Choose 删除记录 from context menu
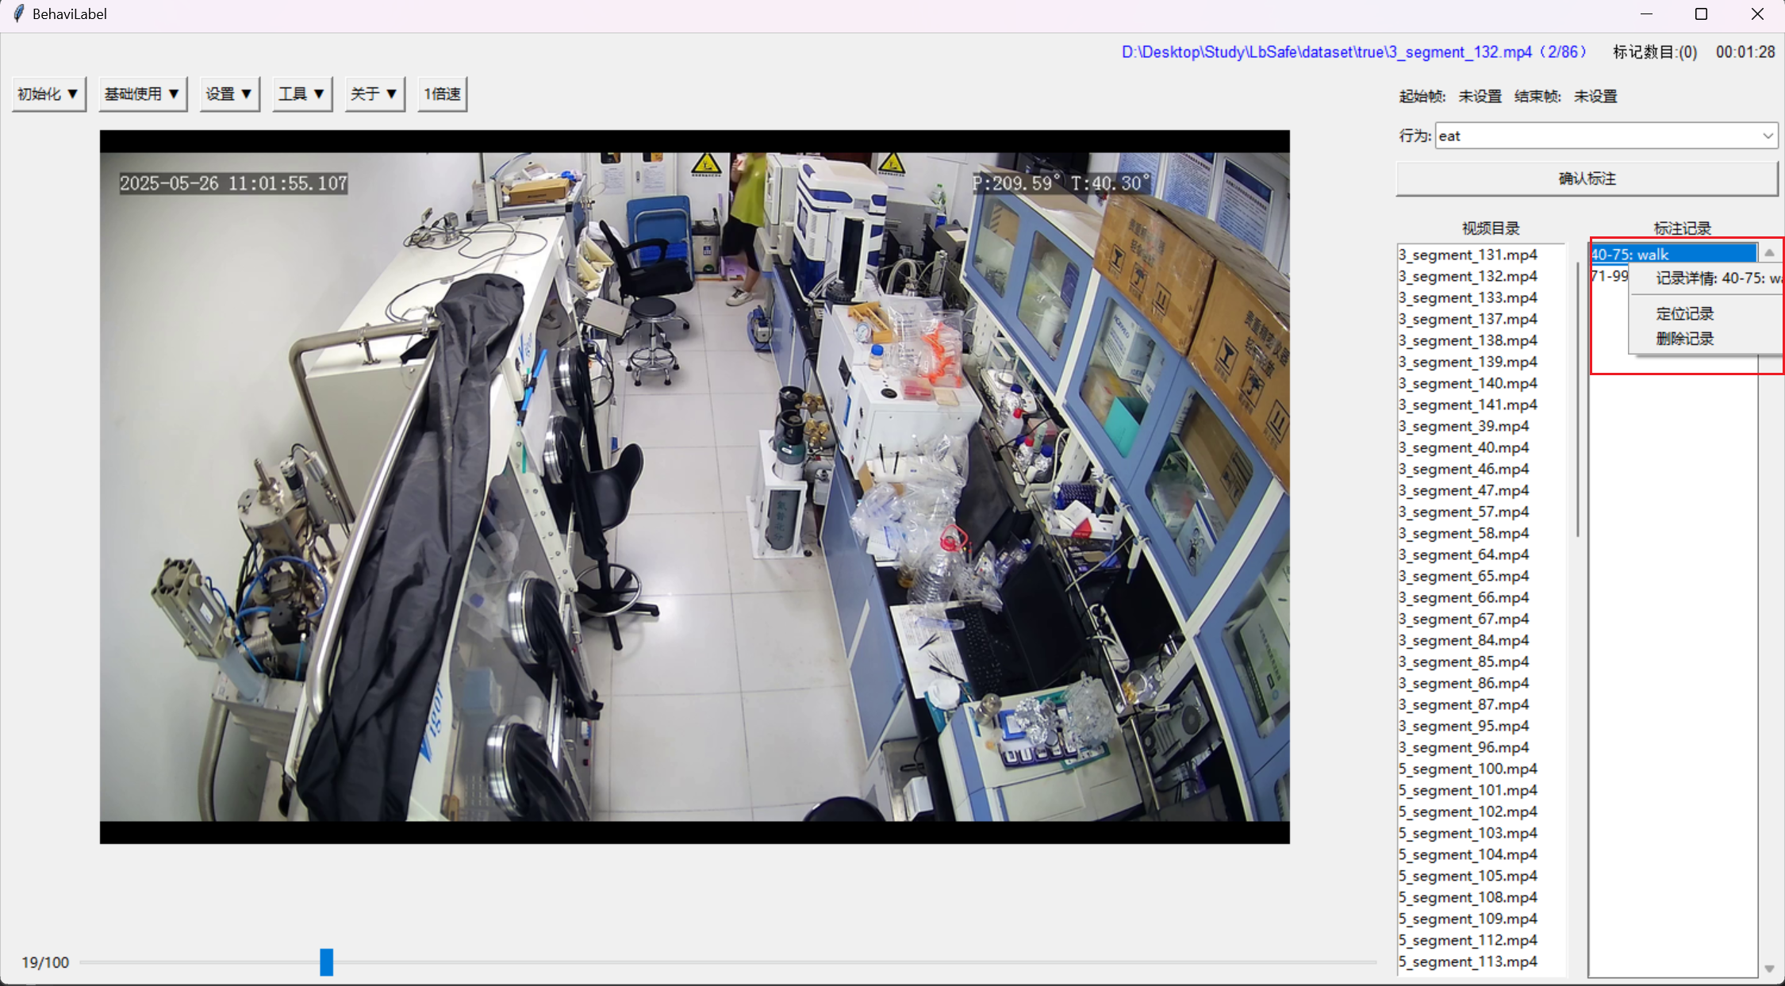 (1684, 339)
